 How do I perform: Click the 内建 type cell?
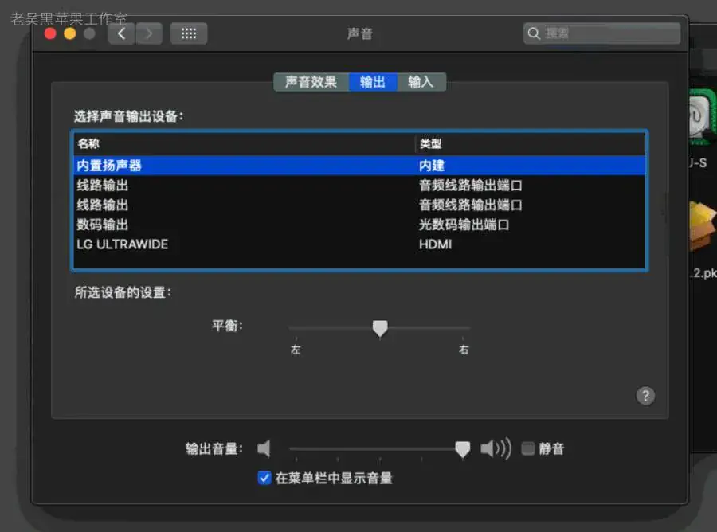click(432, 166)
